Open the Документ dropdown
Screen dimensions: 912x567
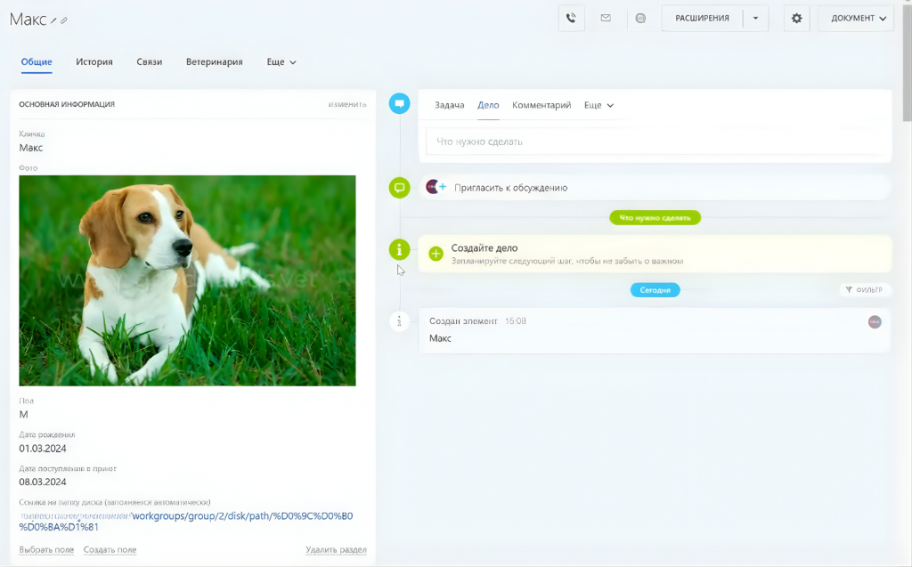click(855, 18)
